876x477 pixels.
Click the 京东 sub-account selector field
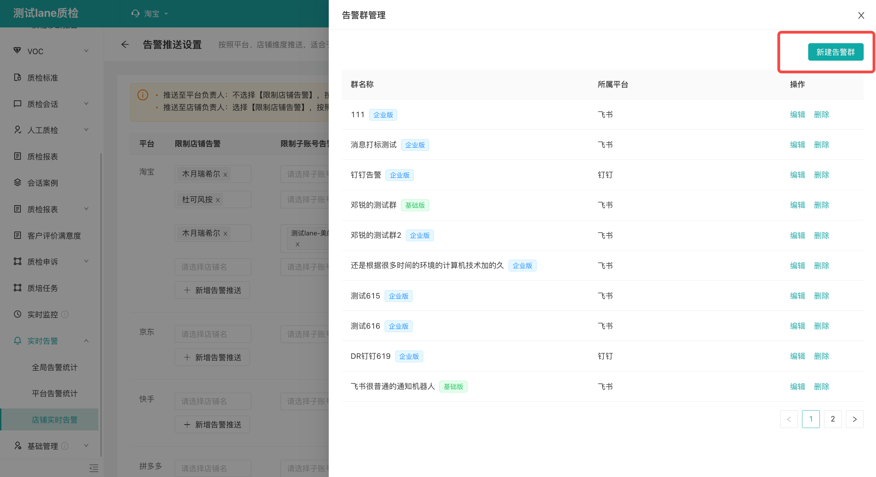[304, 334]
